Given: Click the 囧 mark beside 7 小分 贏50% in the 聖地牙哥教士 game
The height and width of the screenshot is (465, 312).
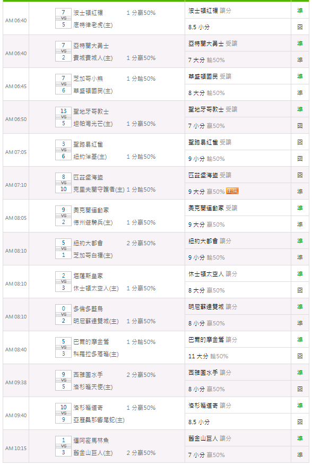Looking at the screenshot, I should [x=300, y=126].
